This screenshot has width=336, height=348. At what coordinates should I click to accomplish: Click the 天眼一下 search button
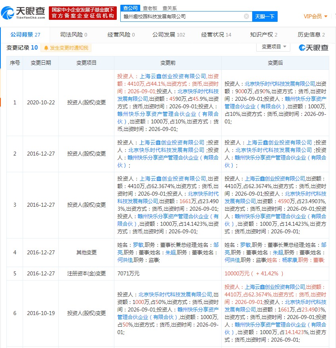[x=265, y=16]
